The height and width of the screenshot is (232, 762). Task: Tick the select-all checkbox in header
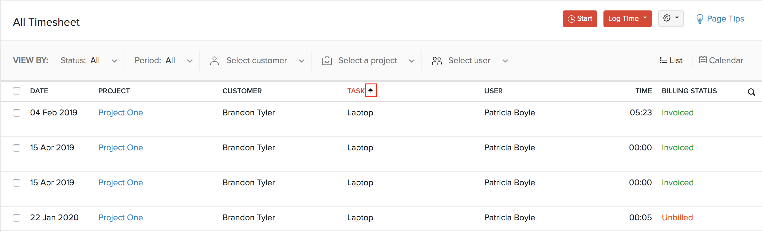click(17, 91)
